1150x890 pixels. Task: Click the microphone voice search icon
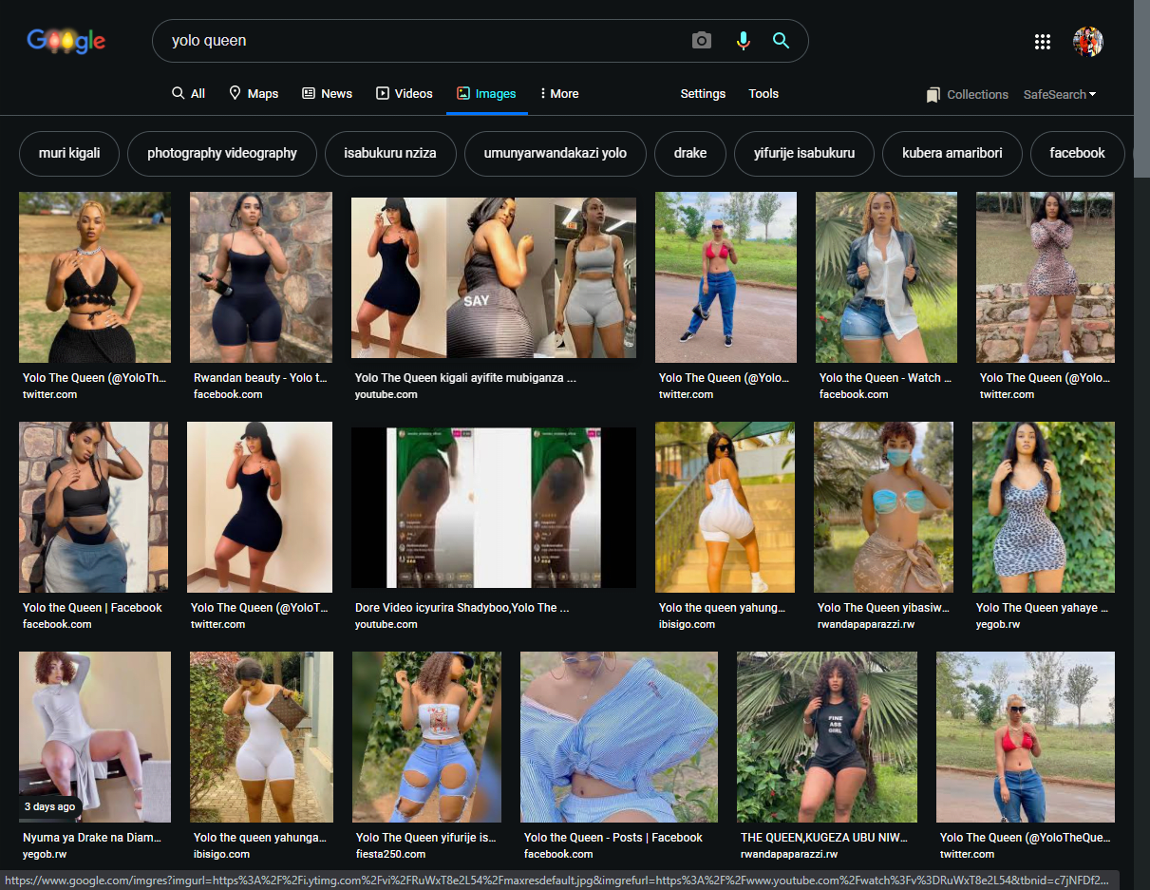tap(743, 41)
